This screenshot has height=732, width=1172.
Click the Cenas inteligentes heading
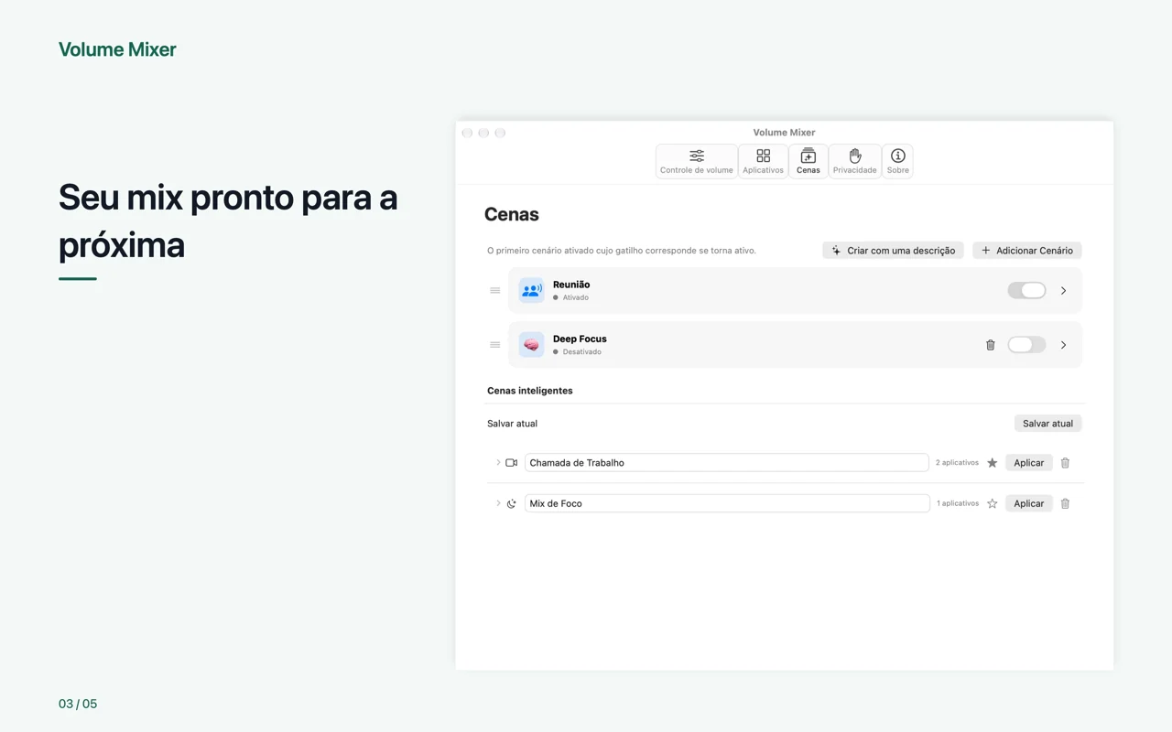[530, 391]
